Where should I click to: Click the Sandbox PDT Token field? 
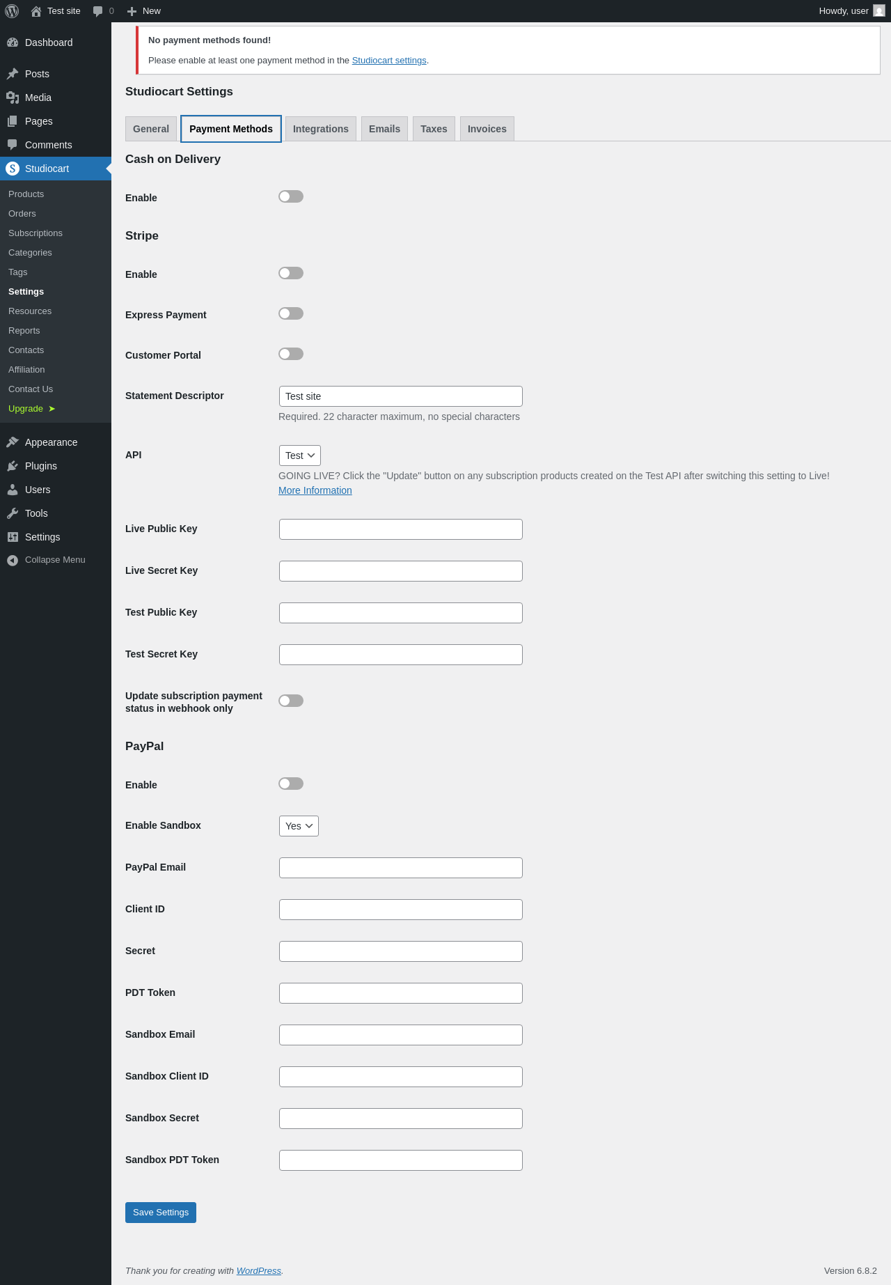point(401,1160)
